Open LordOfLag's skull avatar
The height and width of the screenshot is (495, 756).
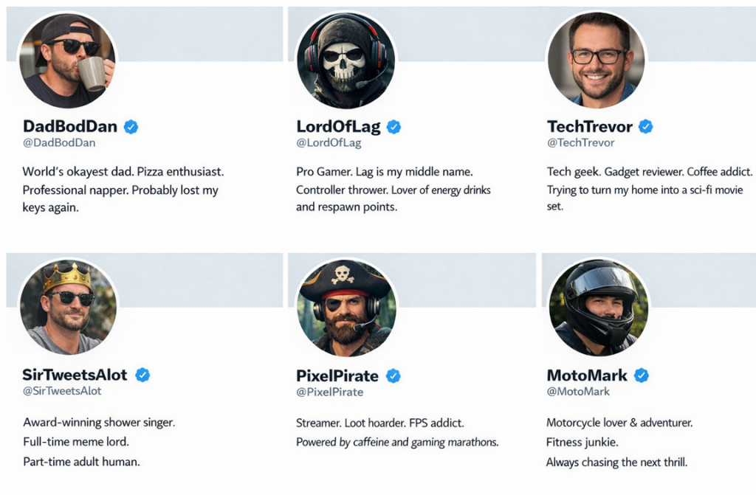tap(346, 60)
